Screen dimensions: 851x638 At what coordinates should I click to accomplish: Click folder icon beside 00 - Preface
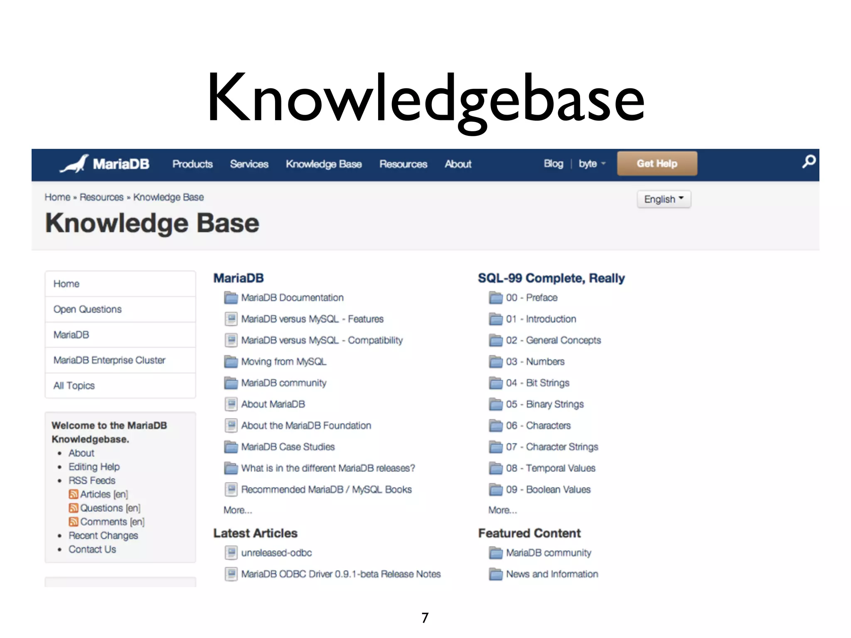(x=495, y=298)
